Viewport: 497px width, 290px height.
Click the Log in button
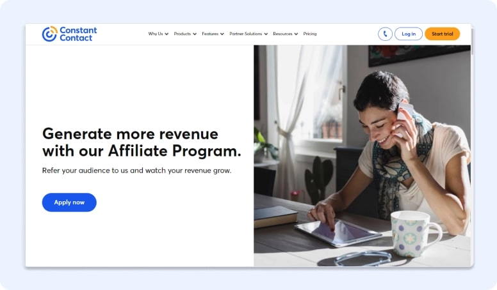409,34
